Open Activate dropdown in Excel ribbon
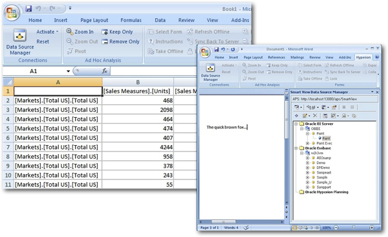The height and width of the screenshot is (237, 388). coord(47,32)
